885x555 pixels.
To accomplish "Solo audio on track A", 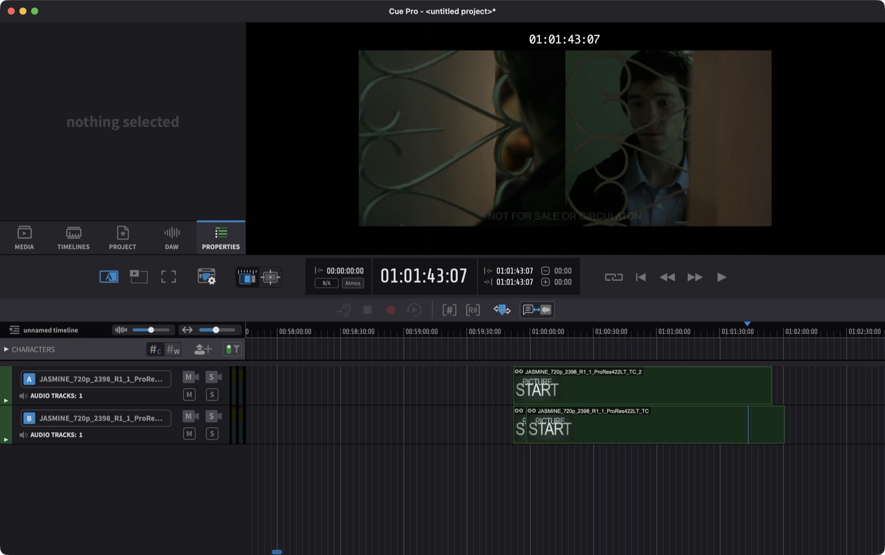I will 212,394.
